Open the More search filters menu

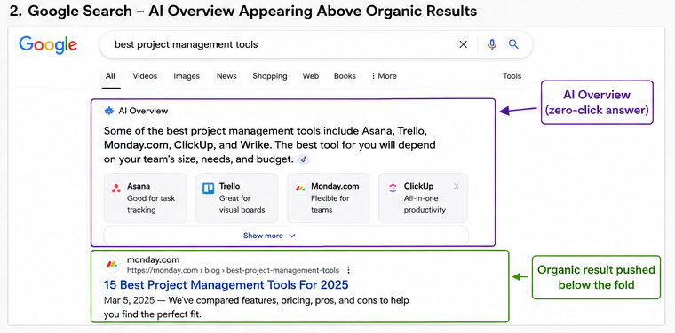384,76
